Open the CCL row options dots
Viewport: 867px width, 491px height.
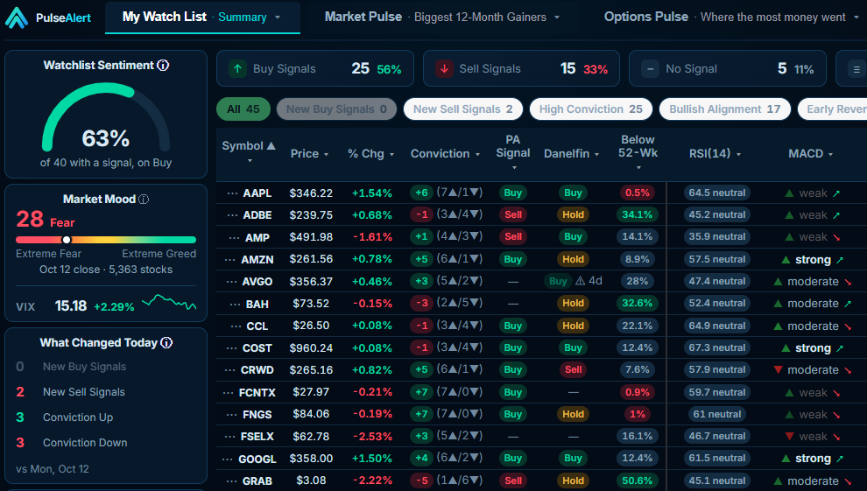tap(236, 326)
